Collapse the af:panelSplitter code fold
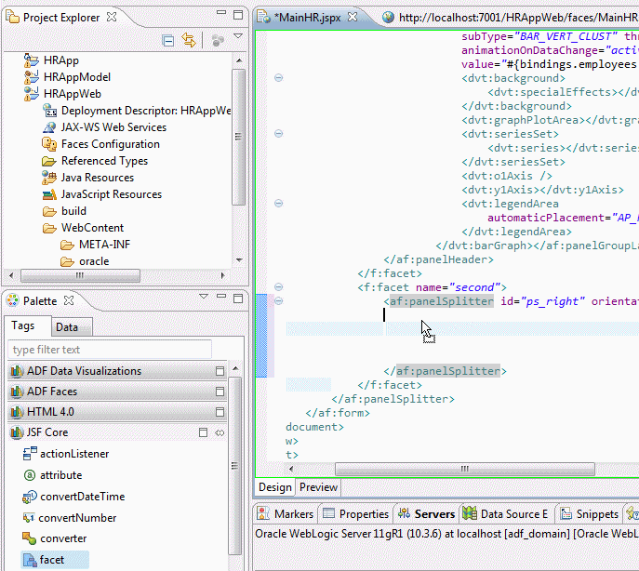This screenshot has width=639, height=571. (x=278, y=301)
